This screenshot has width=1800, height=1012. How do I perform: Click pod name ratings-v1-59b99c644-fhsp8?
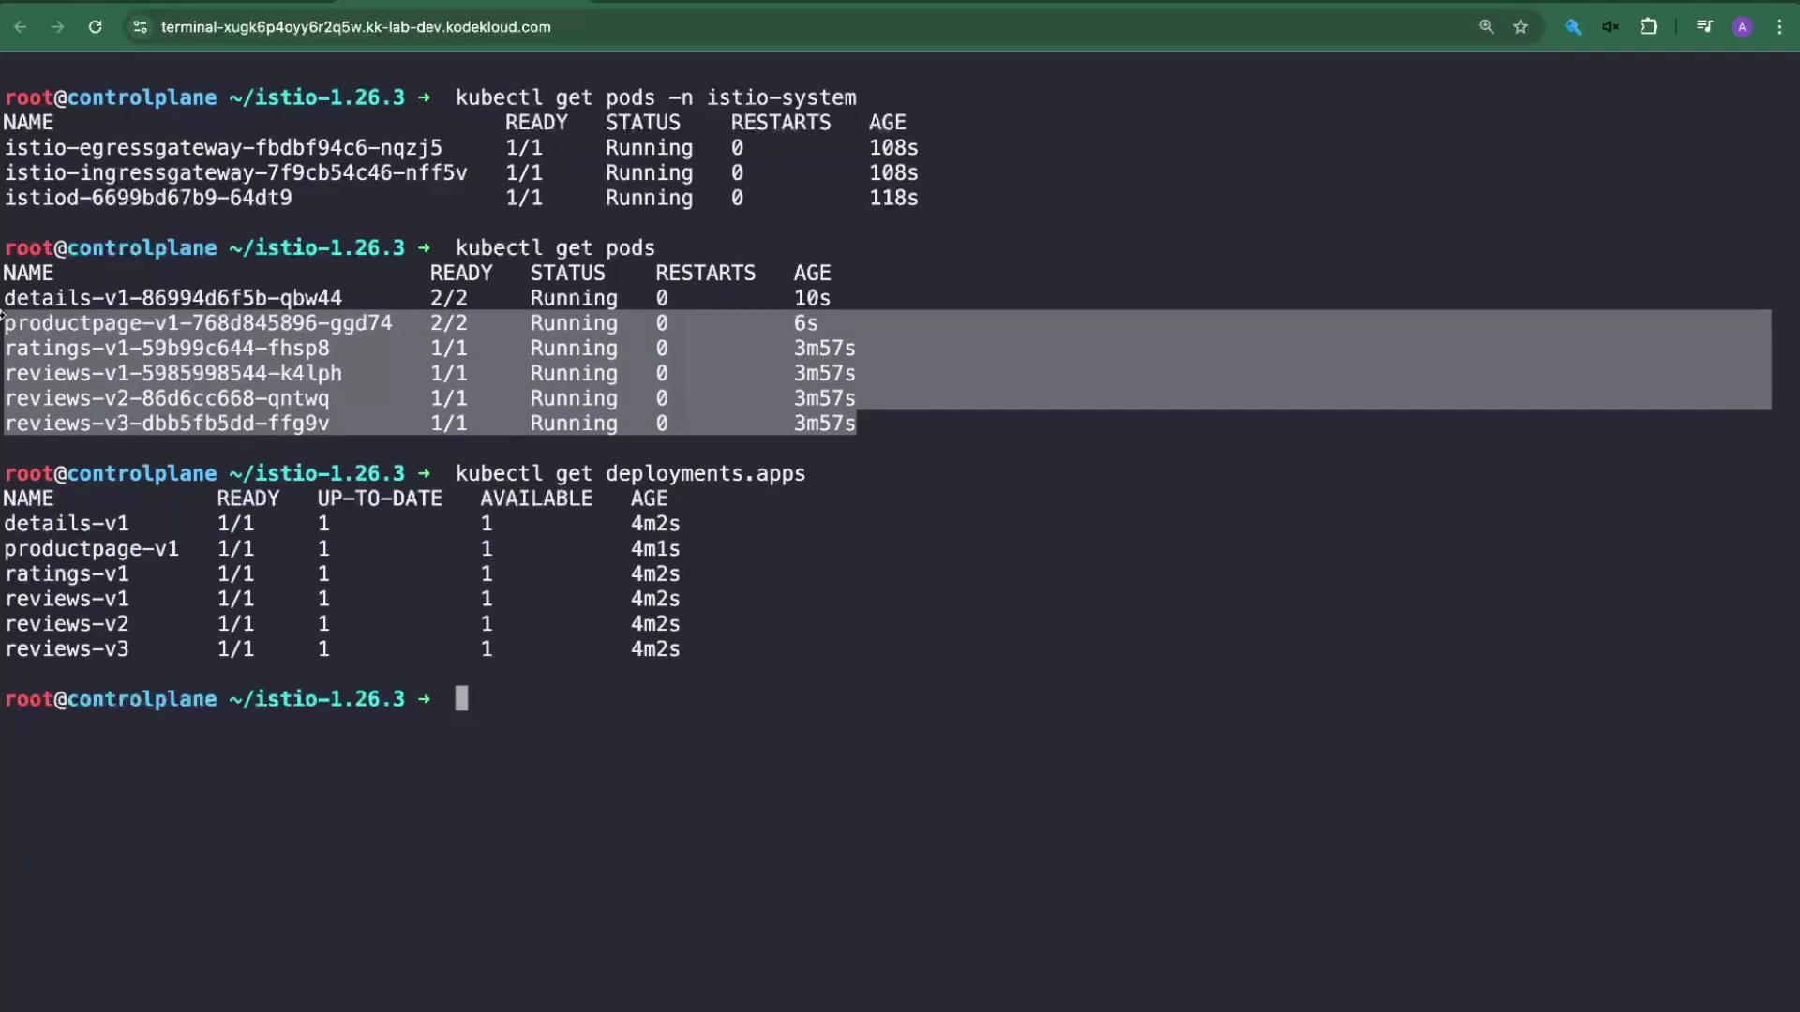(167, 349)
